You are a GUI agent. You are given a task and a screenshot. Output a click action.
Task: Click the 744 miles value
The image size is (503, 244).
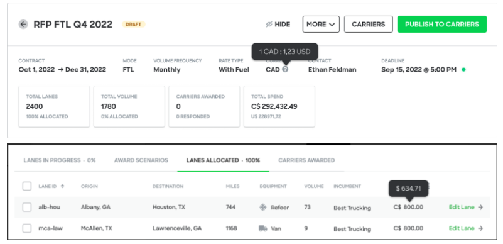coord(230,208)
